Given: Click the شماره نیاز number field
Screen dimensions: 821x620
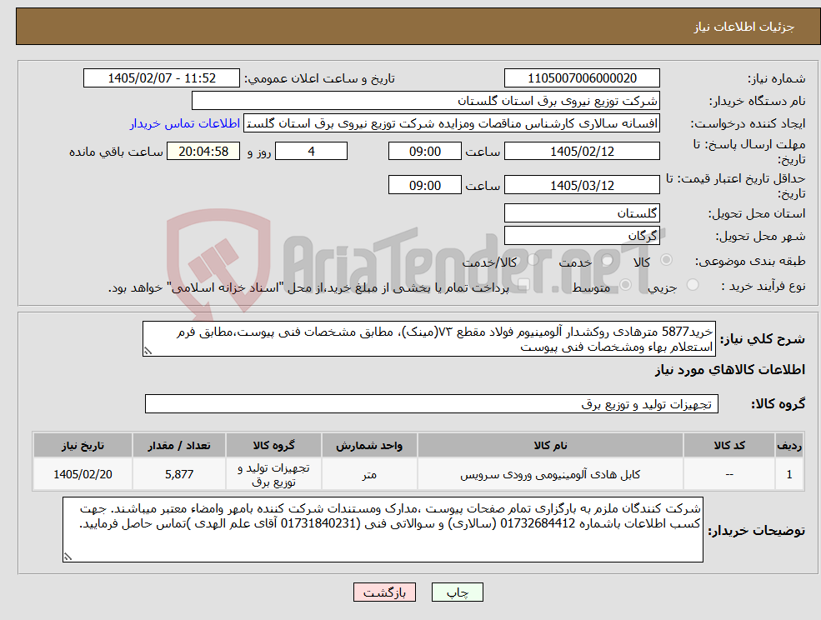Looking at the screenshot, I should coord(582,78).
